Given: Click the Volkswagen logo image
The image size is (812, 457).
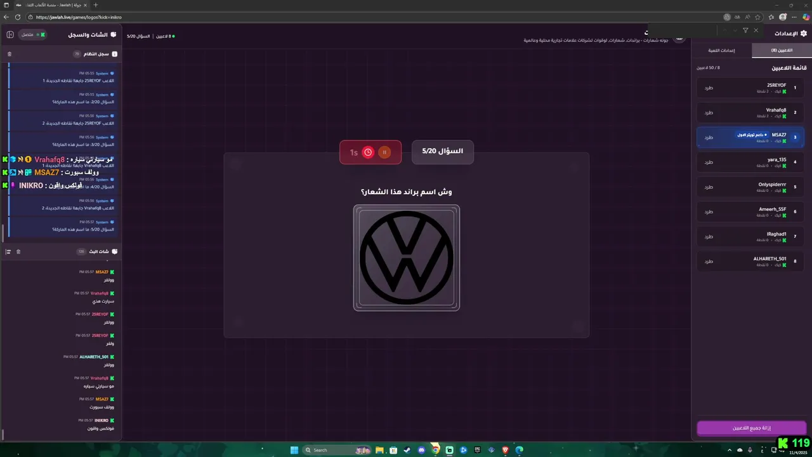Looking at the screenshot, I should tap(407, 258).
